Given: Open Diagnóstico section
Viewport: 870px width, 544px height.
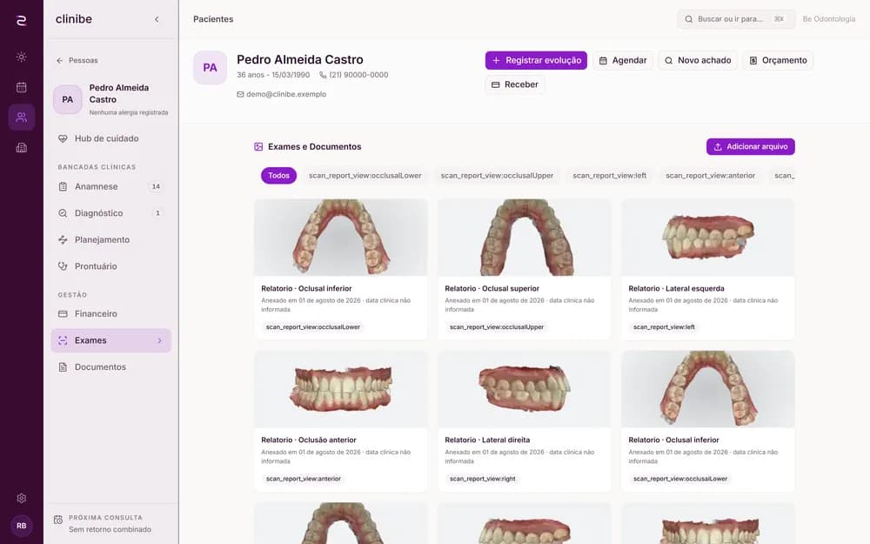Looking at the screenshot, I should tap(110, 213).
